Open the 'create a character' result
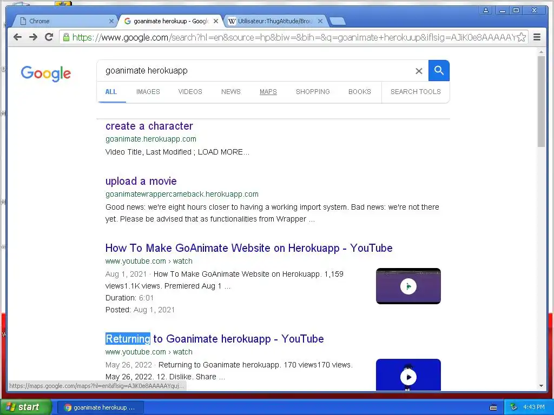554x415 pixels. tap(149, 126)
